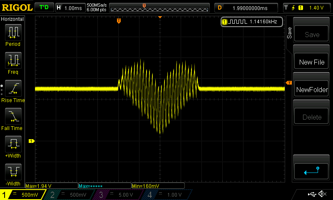Click the small orange triangle at the top center of the graticule
The width and height of the screenshot is (333, 200).
coord(160,17)
